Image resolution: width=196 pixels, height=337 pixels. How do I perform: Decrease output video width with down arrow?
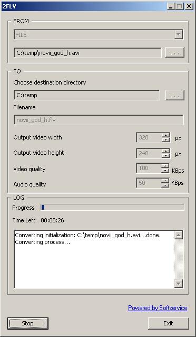165,140
